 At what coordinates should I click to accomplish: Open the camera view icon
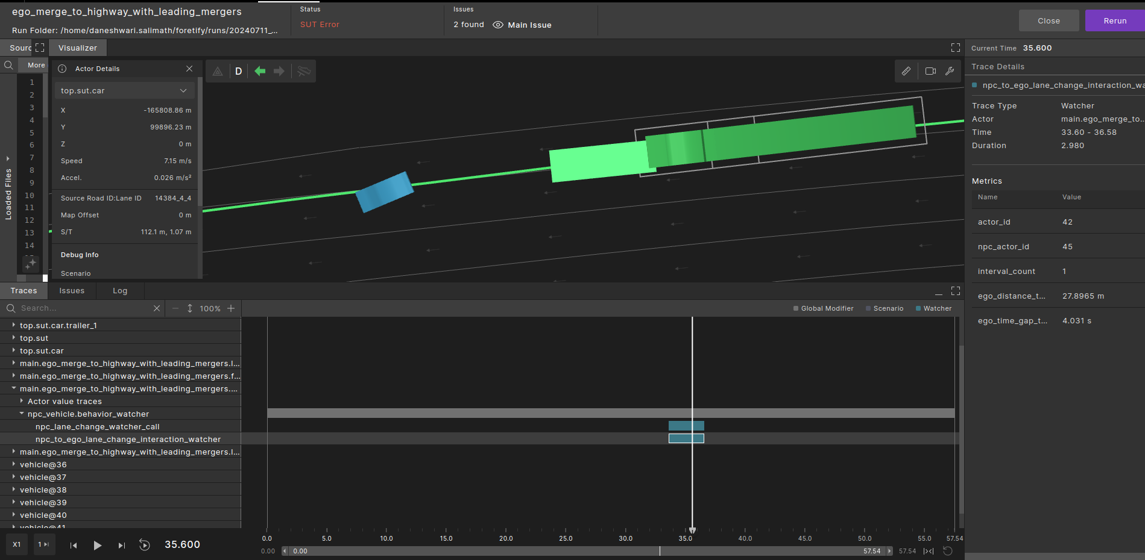[x=930, y=71]
